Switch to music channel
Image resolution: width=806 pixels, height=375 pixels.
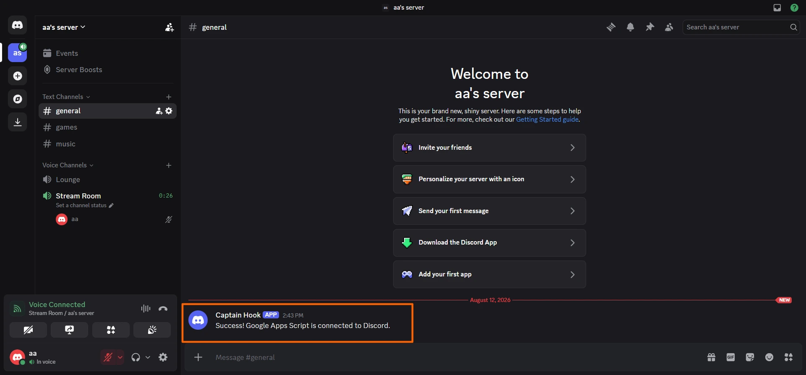coord(107,144)
